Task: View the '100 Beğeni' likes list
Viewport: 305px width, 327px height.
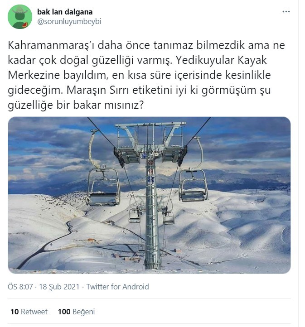Action: 76,312
